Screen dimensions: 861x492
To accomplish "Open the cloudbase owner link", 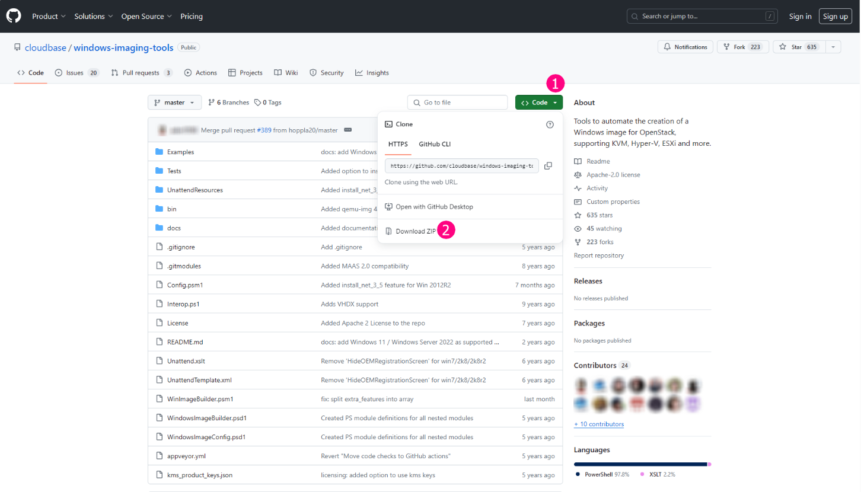I will tap(46, 47).
